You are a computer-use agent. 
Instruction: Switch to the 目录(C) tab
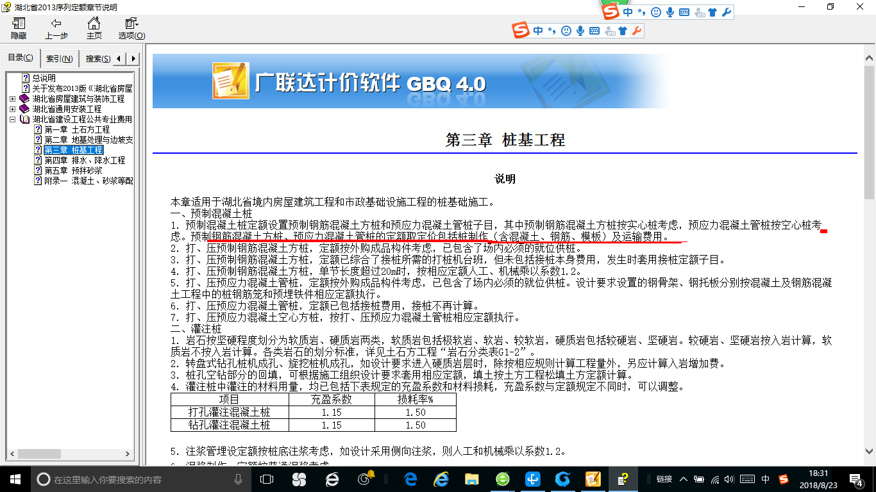pos(21,58)
